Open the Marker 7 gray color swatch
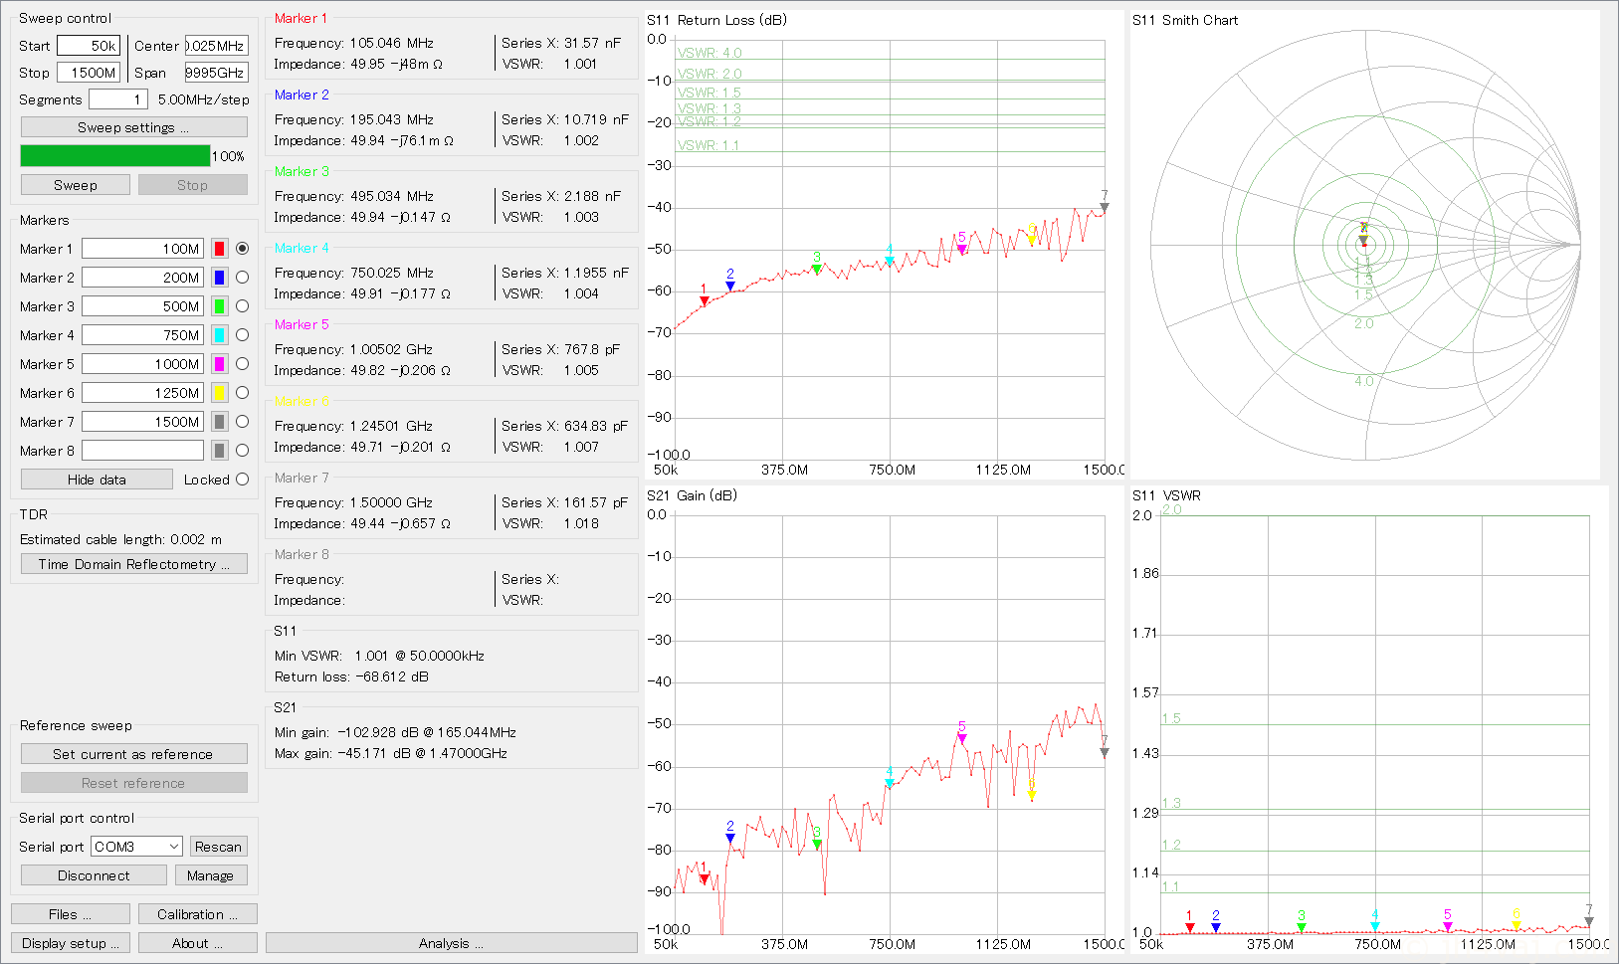The image size is (1619, 964). pyautogui.click(x=220, y=422)
